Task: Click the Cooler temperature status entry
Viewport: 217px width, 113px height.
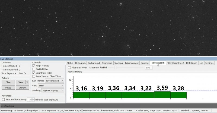Action: coord(157,111)
